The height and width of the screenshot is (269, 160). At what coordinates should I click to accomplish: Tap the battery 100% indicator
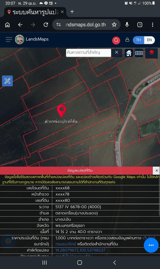click(148, 3)
